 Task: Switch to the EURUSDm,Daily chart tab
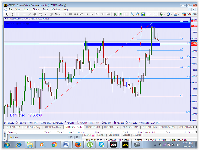tap(32, 127)
